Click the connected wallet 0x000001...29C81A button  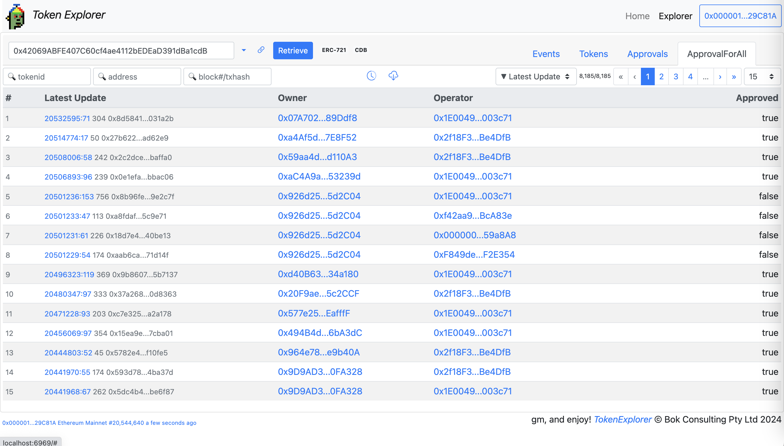(740, 16)
